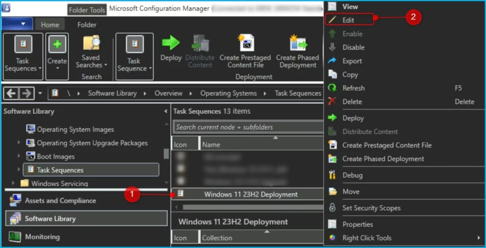Click the green Create icon in ribbon
Image resolution: width=486 pixels, height=248 pixels.
(x=57, y=44)
